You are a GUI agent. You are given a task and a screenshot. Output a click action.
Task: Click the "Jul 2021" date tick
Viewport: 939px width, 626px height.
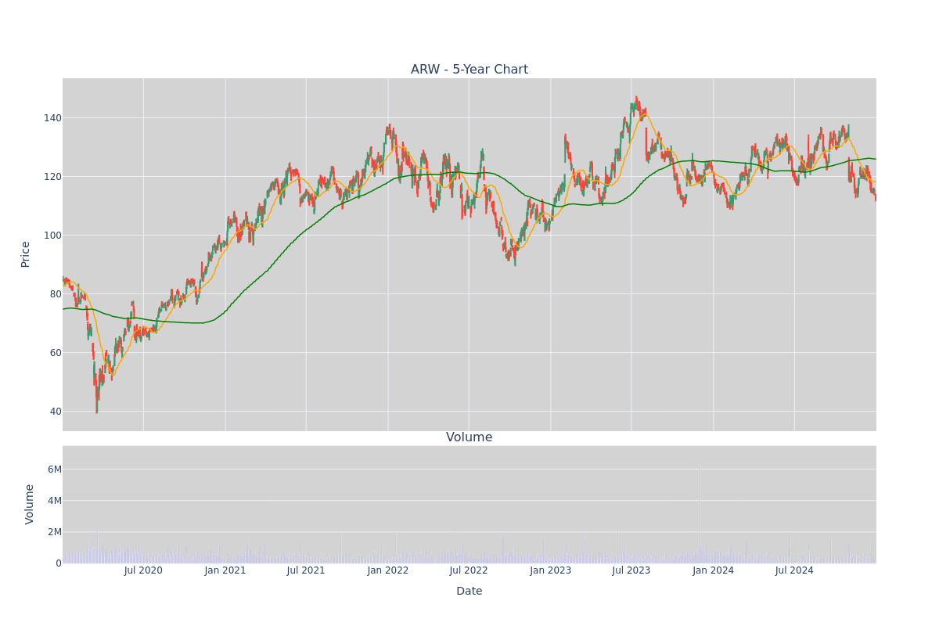306,570
